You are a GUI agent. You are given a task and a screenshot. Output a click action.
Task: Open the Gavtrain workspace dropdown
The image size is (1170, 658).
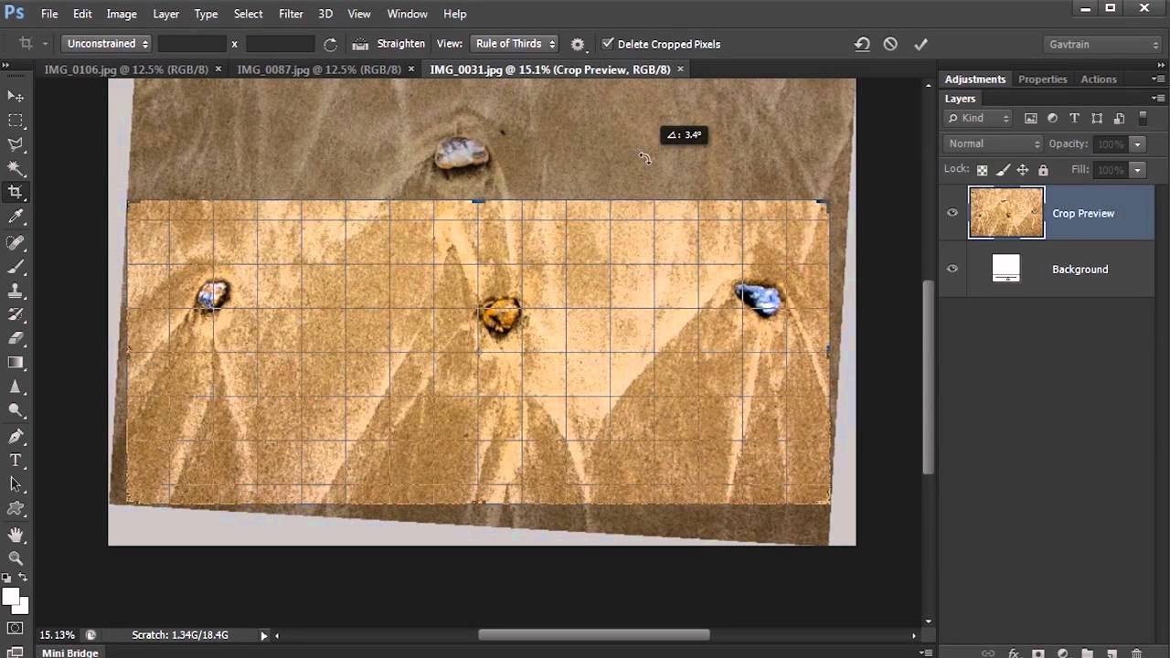click(1103, 44)
